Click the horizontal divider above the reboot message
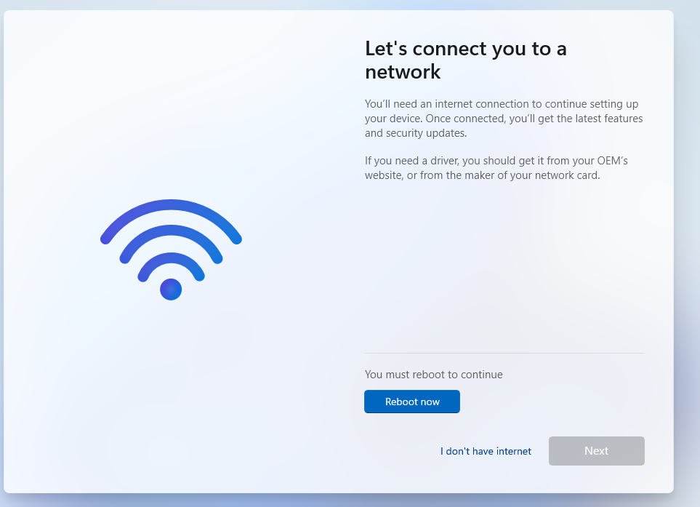700x507 pixels. click(504, 353)
